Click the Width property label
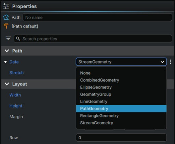Viewport: 175px width, 144px height. click(x=15, y=95)
